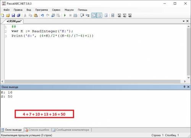Open the editor tab list dropdown arrow
The image size is (191, 138).
[184, 21]
